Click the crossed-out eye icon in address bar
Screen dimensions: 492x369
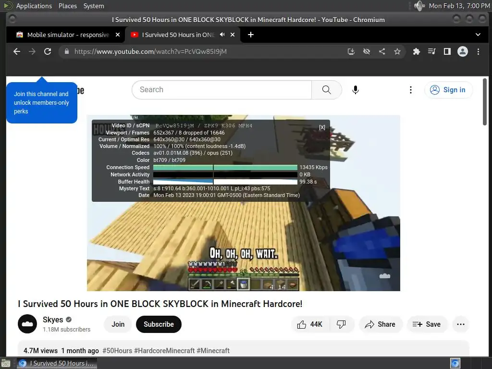367,51
